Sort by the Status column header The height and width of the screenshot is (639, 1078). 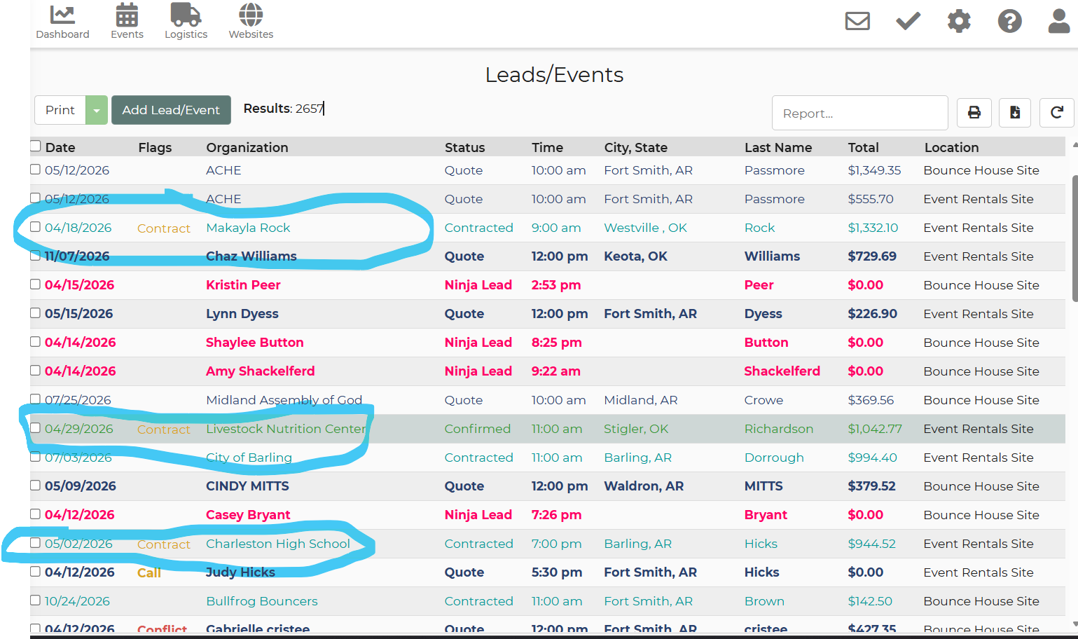(x=464, y=148)
